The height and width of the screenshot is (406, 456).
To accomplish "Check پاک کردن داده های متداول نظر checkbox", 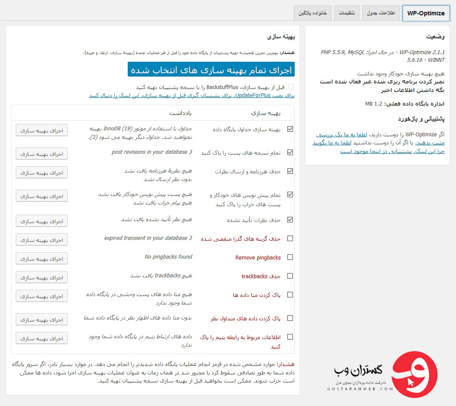I will (290, 318).
